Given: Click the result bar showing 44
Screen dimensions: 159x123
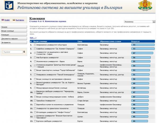Looking at the screenshot, I should [140, 121].
